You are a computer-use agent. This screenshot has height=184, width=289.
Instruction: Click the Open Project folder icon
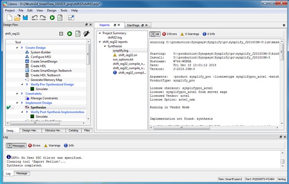[x=17, y=17]
